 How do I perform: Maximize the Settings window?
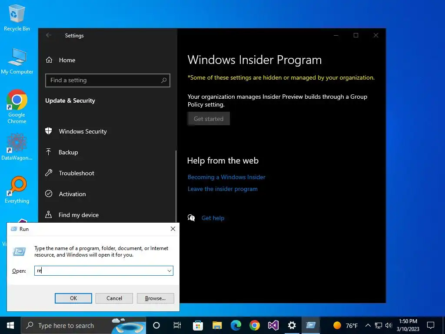point(356,35)
